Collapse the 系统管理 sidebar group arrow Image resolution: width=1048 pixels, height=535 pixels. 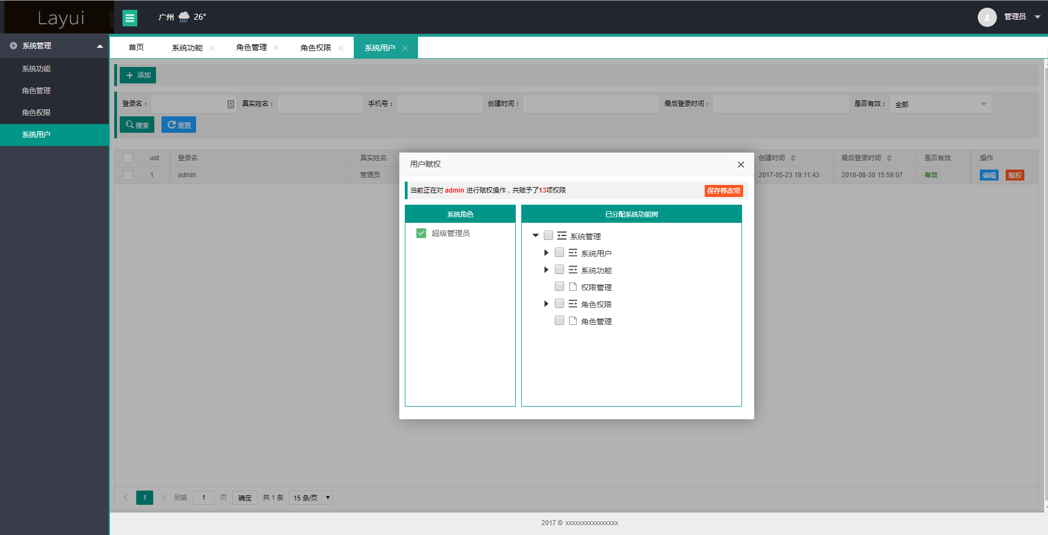pyautogui.click(x=100, y=46)
